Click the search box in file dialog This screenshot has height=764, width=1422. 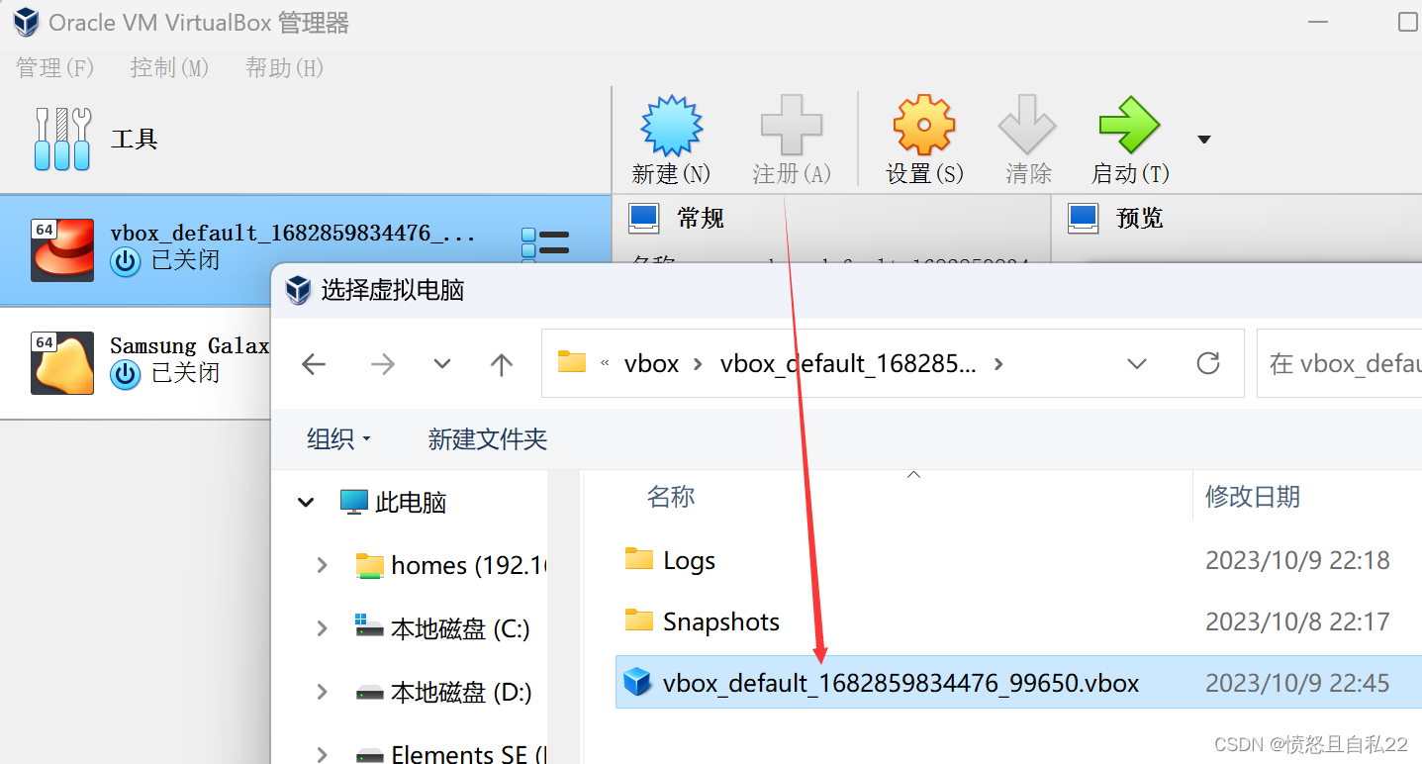1340,363
